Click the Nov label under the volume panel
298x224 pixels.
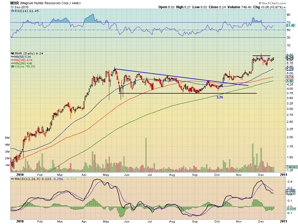coord(239,175)
